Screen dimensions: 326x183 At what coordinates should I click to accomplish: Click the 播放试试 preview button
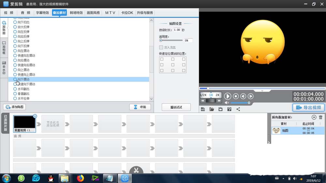(x=176, y=107)
